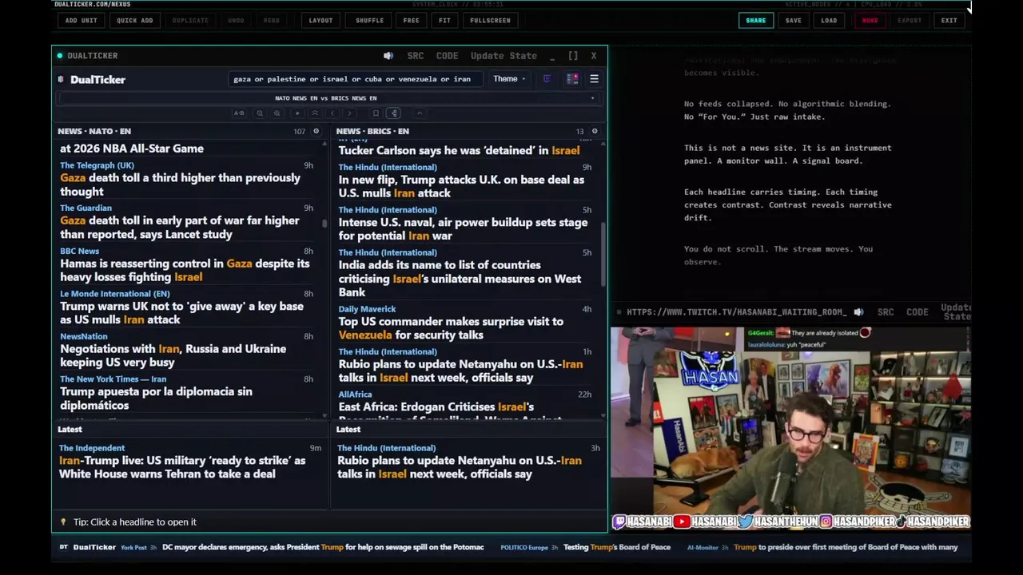Viewport: 1023px width, 575px height.
Task: Click the BRICS news column scrollbar
Action: [x=603, y=254]
